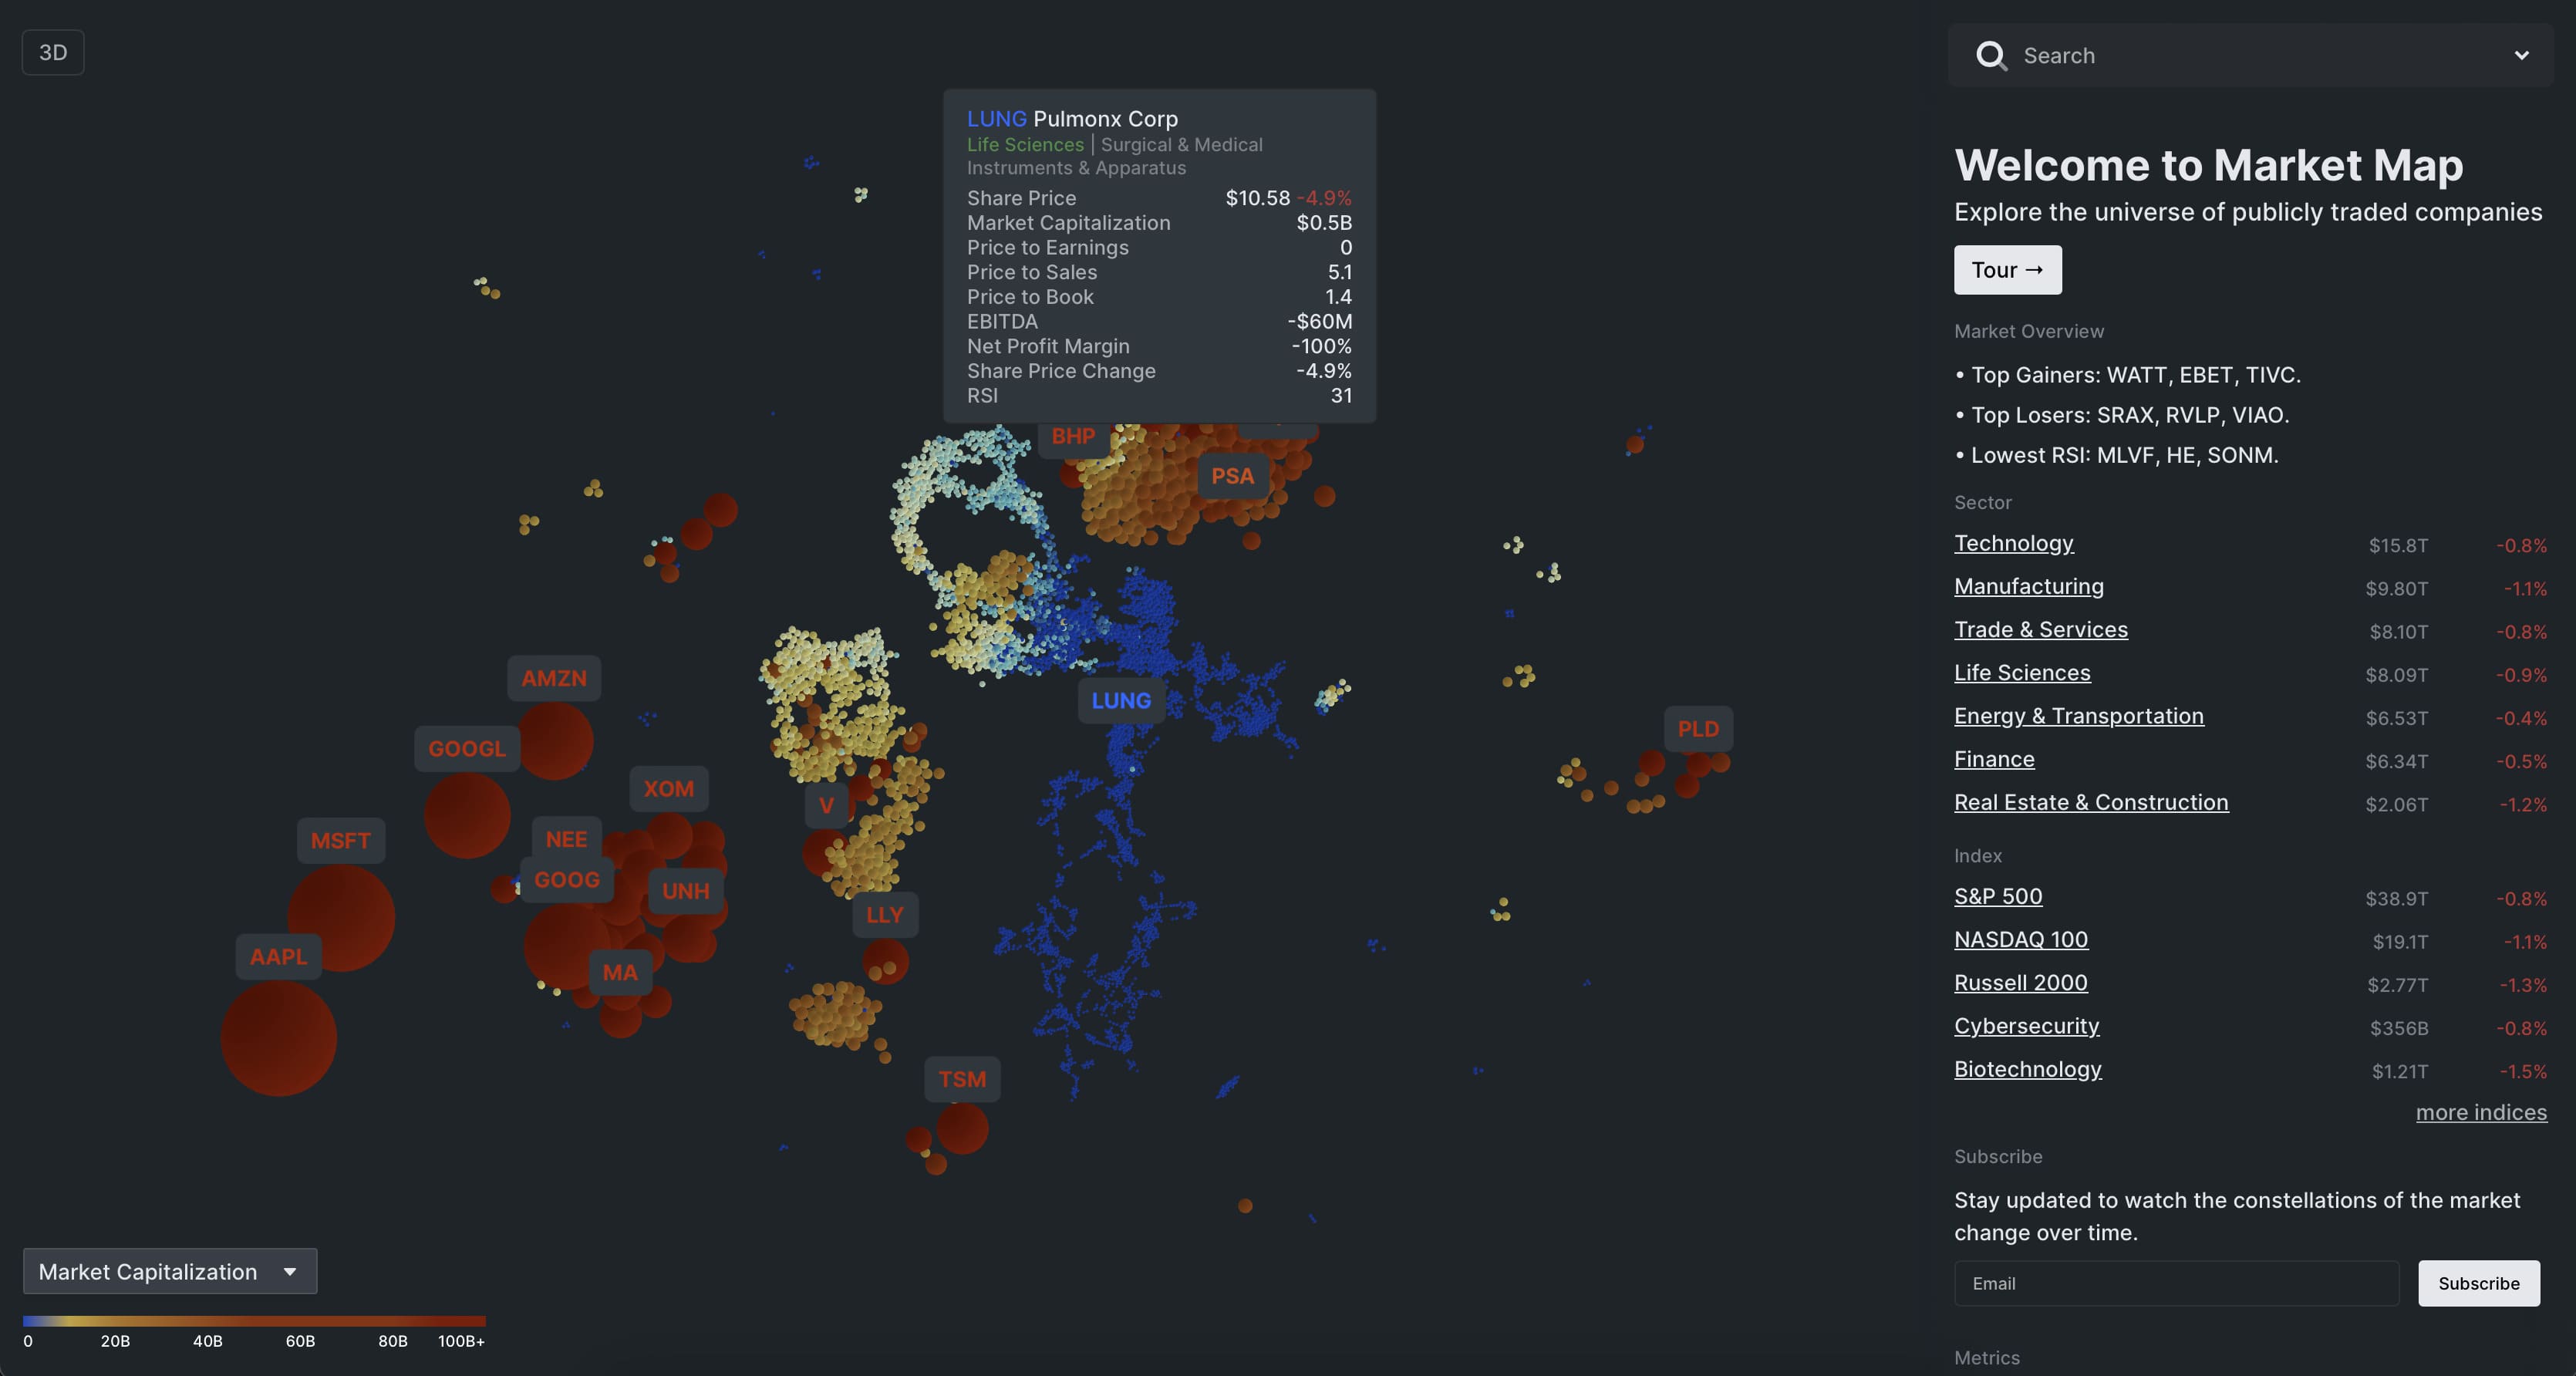The image size is (2576, 1376).
Task: Open the Market Capitalization metric dropdown
Action: tap(170, 1271)
